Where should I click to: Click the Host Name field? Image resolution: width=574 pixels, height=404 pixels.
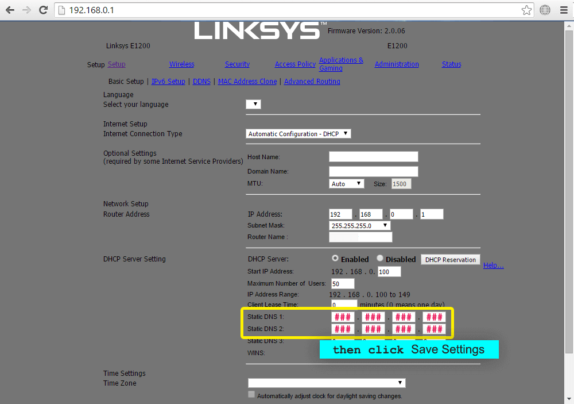374,157
